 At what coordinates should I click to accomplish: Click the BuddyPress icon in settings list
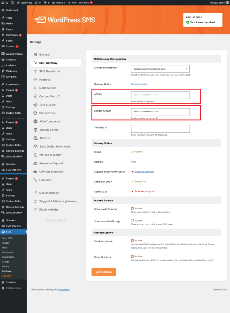click(35, 113)
